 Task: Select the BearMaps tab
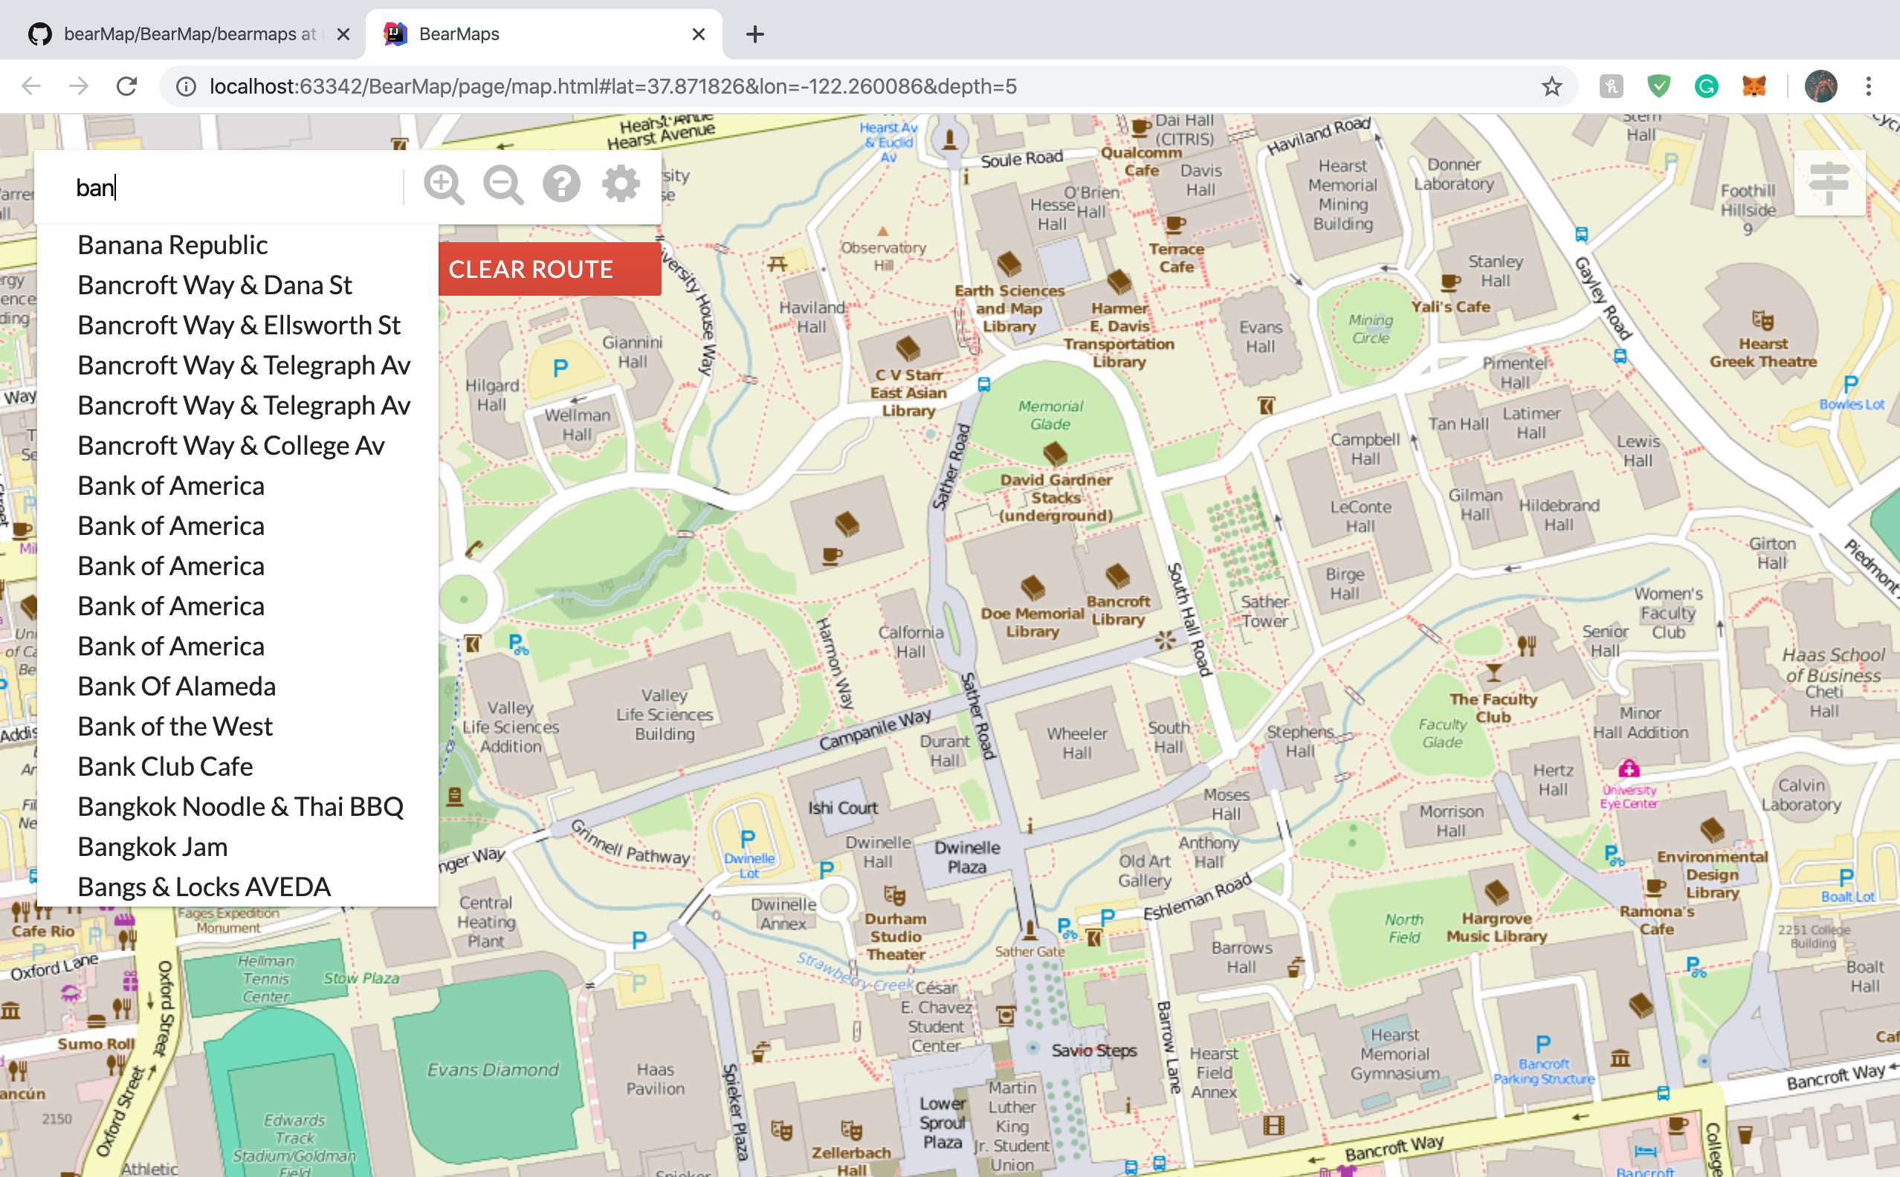pos(543,34)
